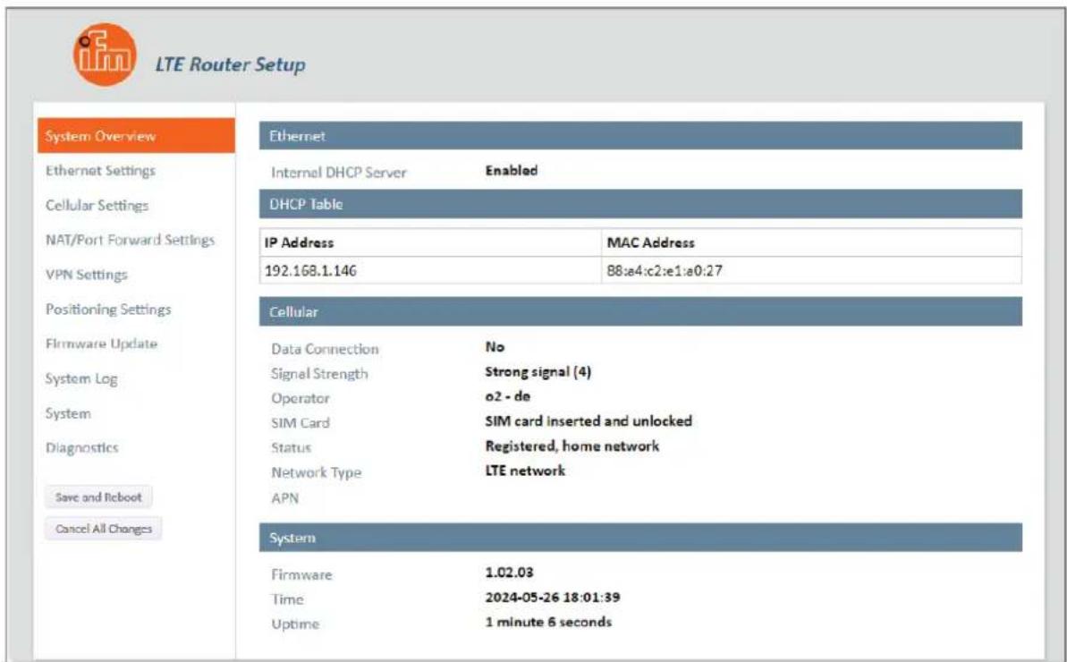
Task: View the System Log
Action: [x=81, y=379]
